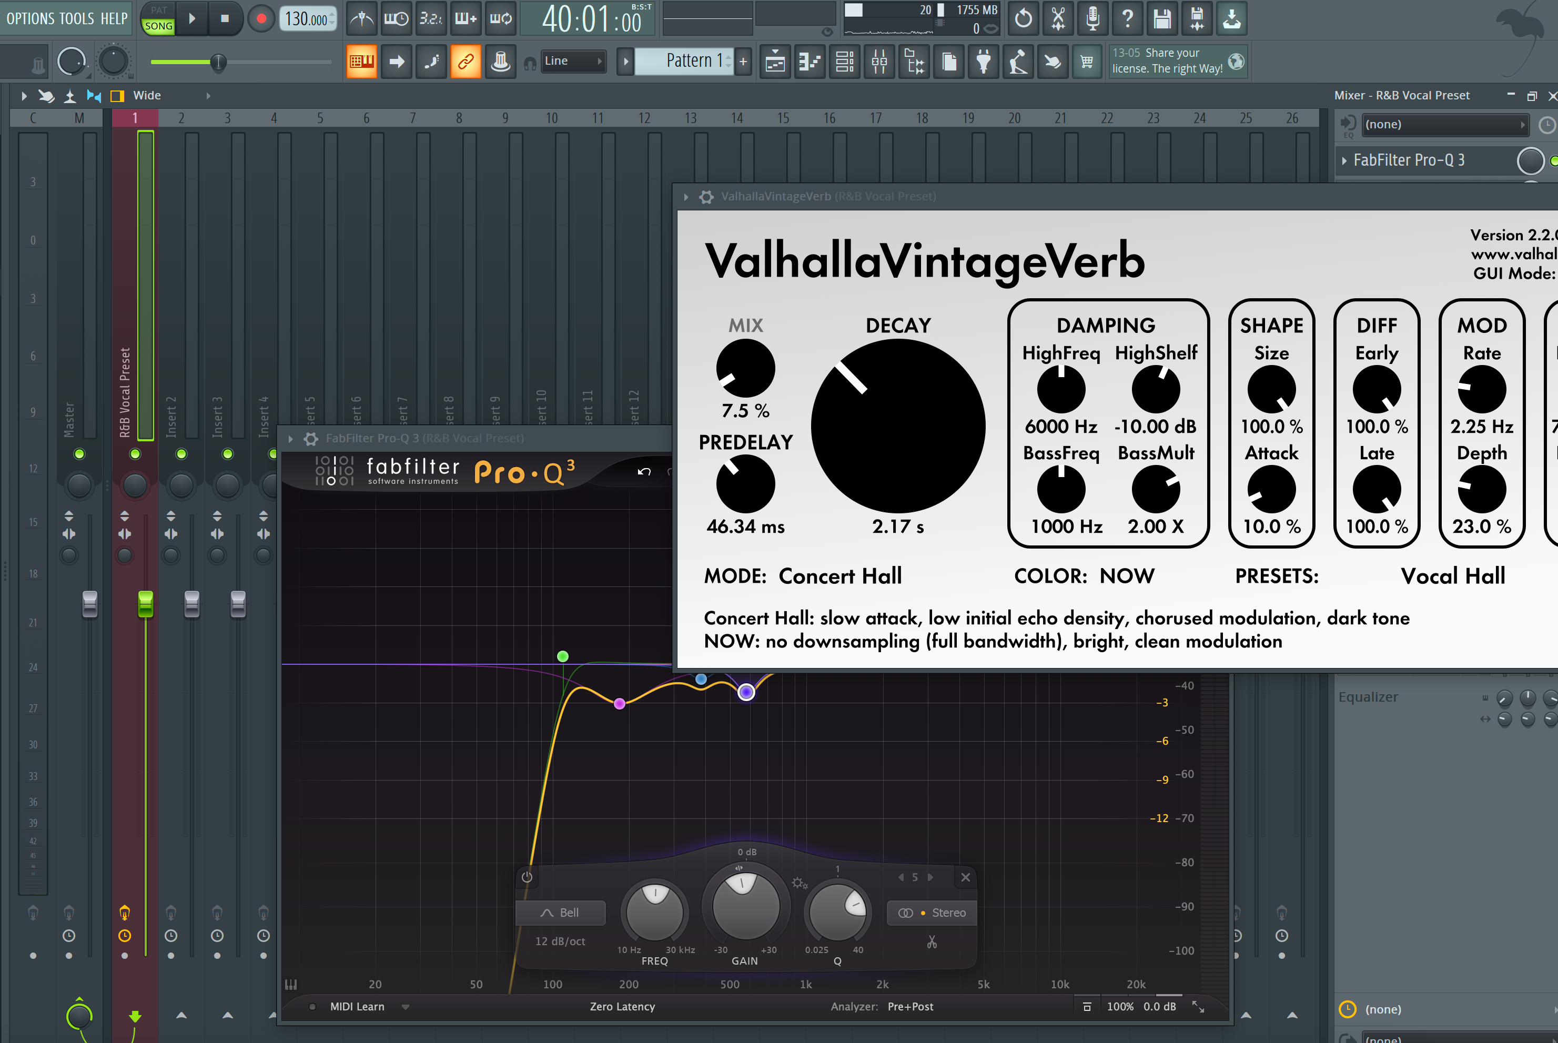
Task: Open the Plugin picker
Action: (x=984, y=61)
